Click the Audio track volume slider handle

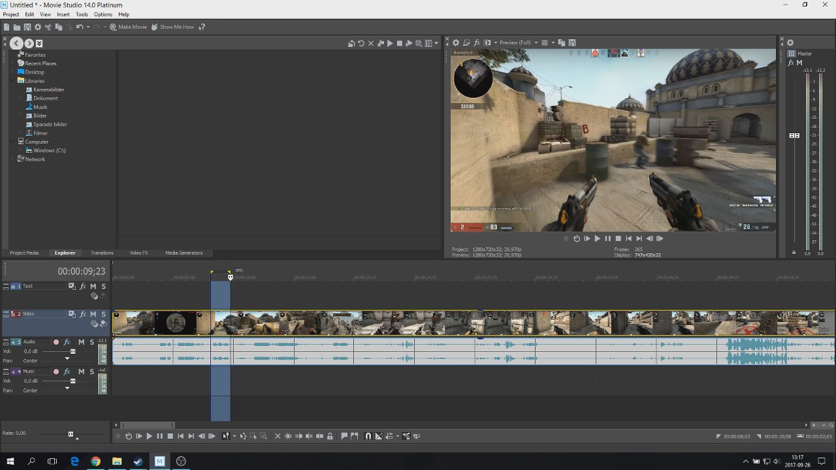click(x=72, y=351)
